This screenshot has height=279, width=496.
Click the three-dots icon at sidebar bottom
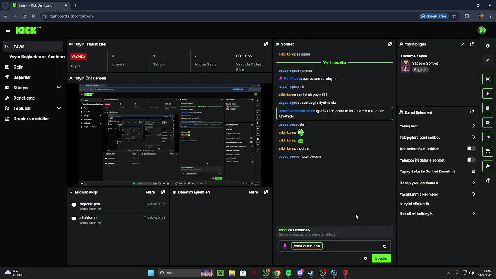(x=487, y=181)
